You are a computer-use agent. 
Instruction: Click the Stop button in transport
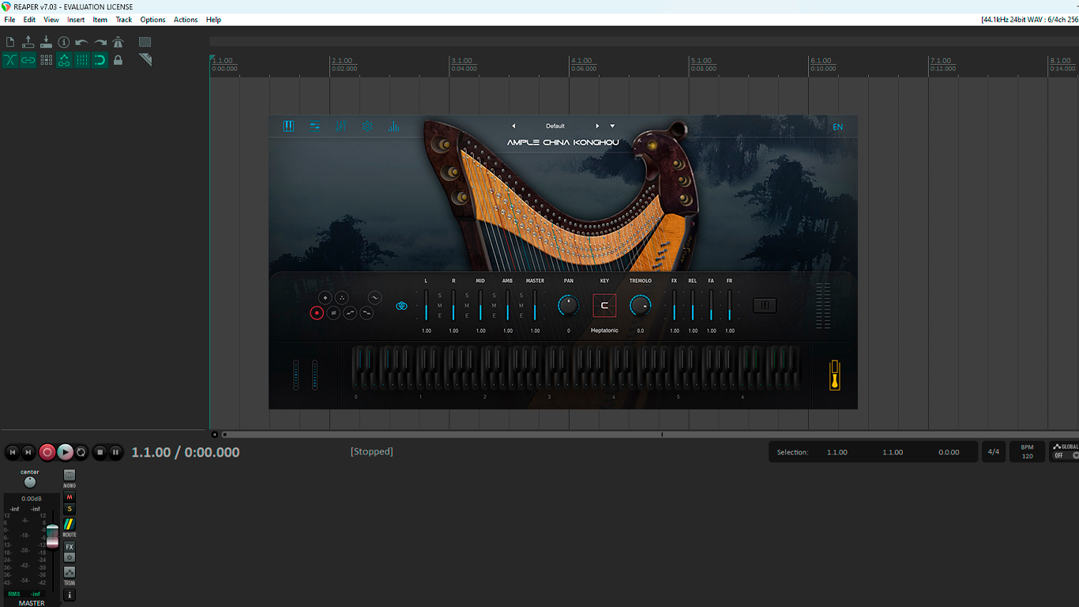pyautogui.click(x=100, y=452)
